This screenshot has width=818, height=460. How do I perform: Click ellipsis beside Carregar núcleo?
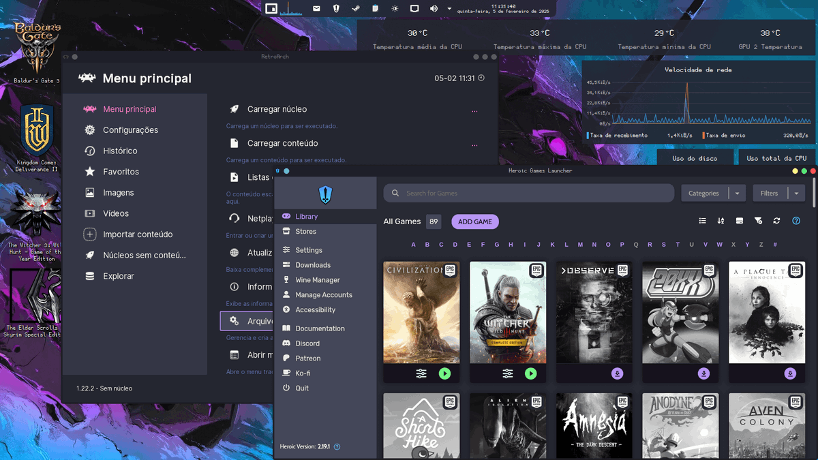click(474, 110)
